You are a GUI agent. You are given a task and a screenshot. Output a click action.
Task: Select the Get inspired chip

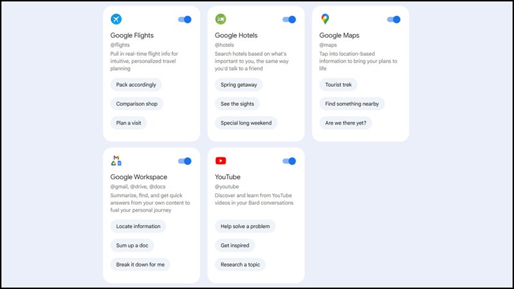click(x=235, y=245)
